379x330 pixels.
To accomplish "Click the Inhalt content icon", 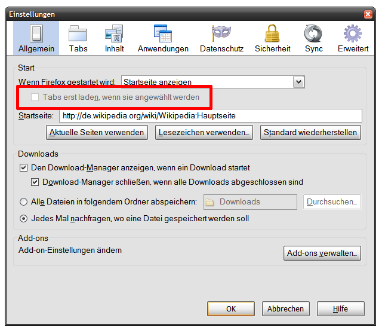I will [114, 33].
